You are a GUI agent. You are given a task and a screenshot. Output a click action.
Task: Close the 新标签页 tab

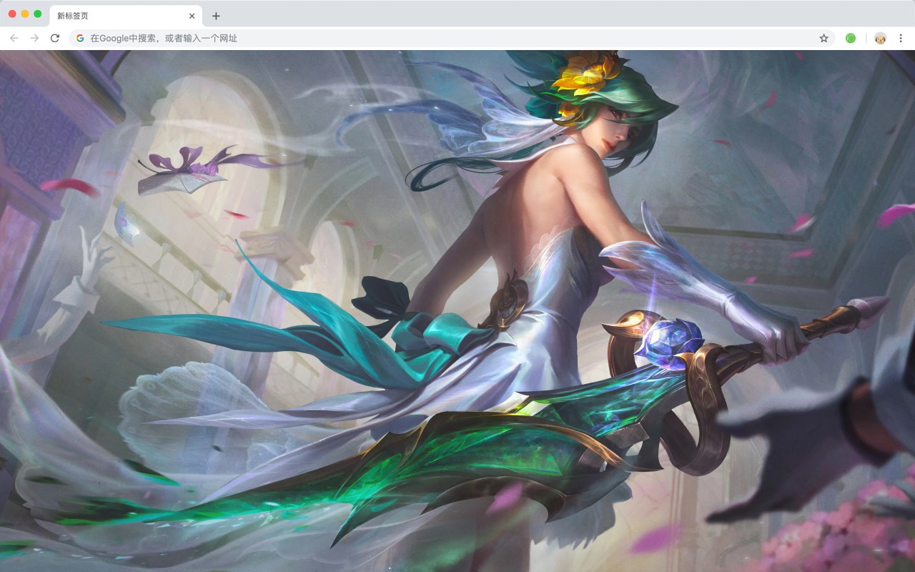[192, 16]
